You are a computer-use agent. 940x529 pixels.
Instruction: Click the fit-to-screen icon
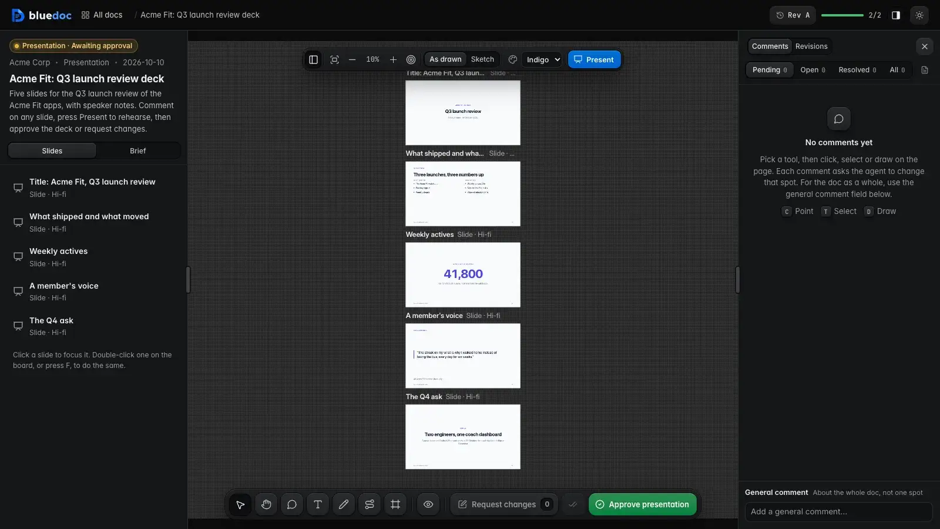[334, 59]
